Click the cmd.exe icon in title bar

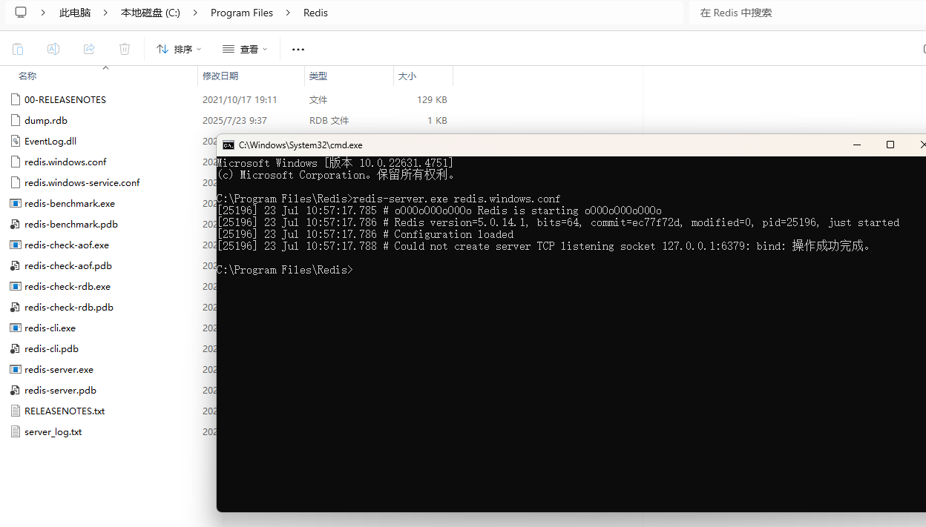tap(229, 145)
